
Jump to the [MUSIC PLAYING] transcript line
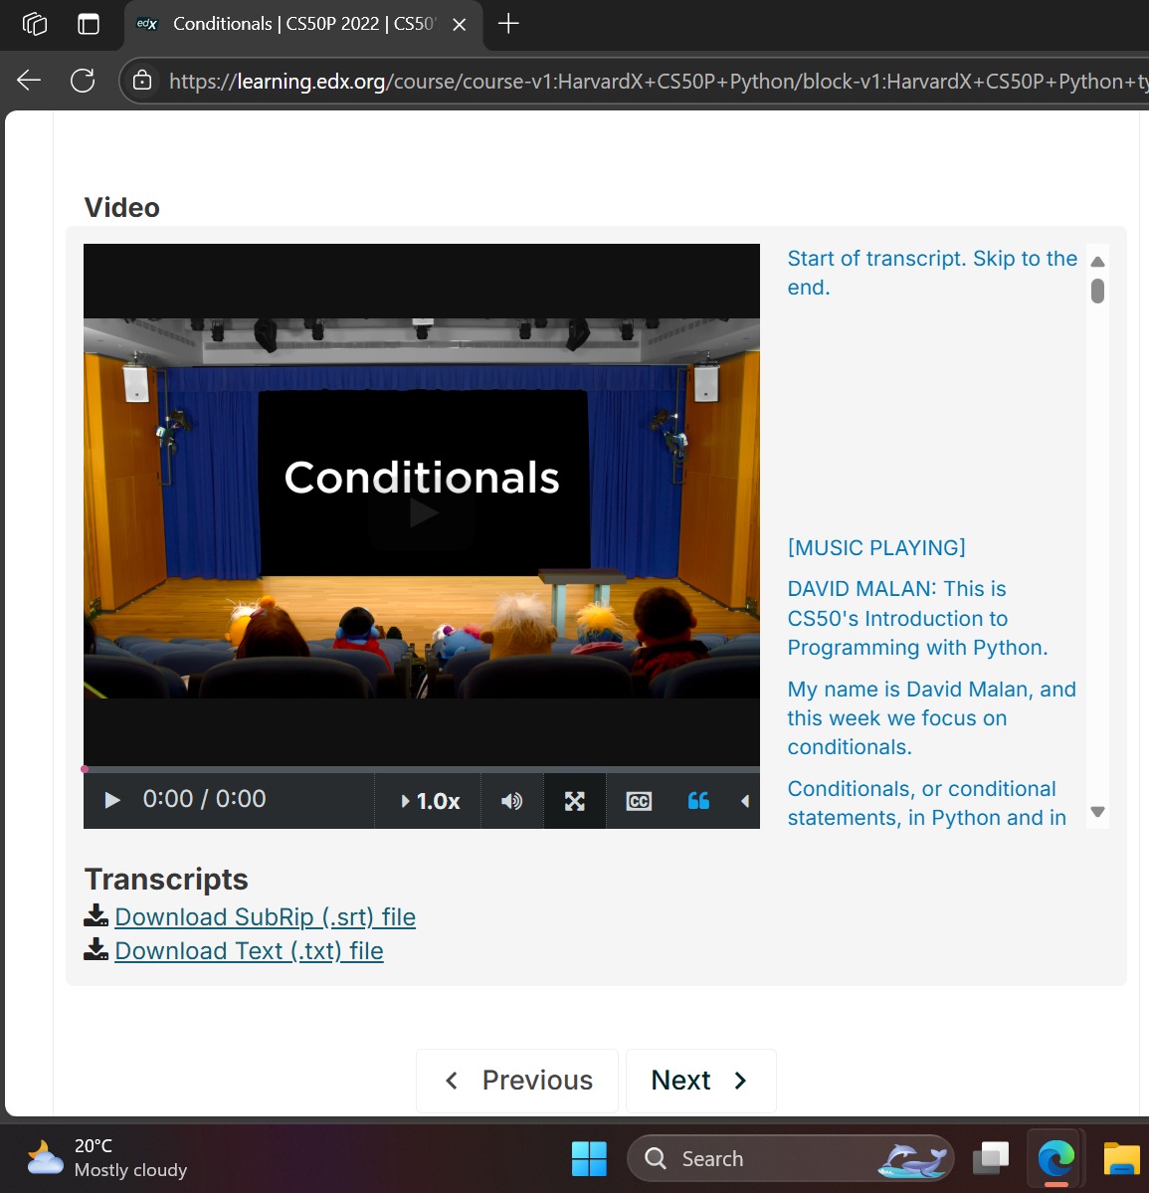point(875,548)
